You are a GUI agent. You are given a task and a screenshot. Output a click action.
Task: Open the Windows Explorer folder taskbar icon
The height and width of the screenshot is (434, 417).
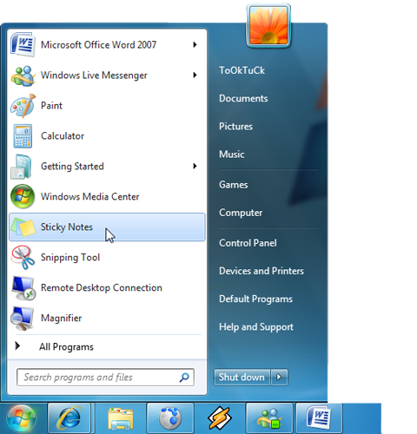[120, 418]
